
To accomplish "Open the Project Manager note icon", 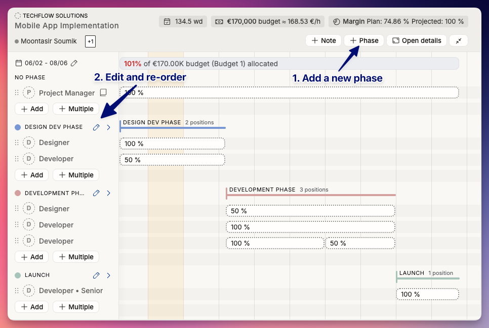I will 103,92.
